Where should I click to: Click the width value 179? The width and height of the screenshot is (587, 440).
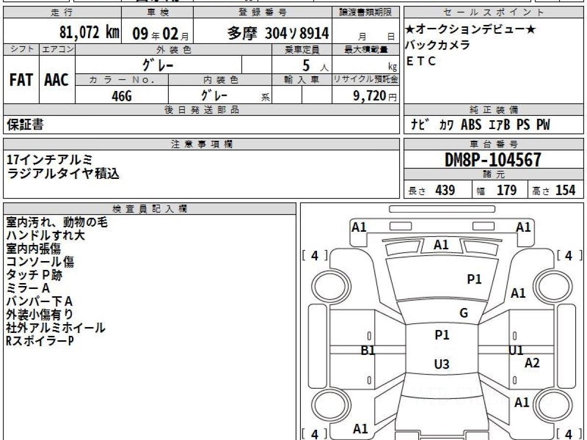pos(507,191)
